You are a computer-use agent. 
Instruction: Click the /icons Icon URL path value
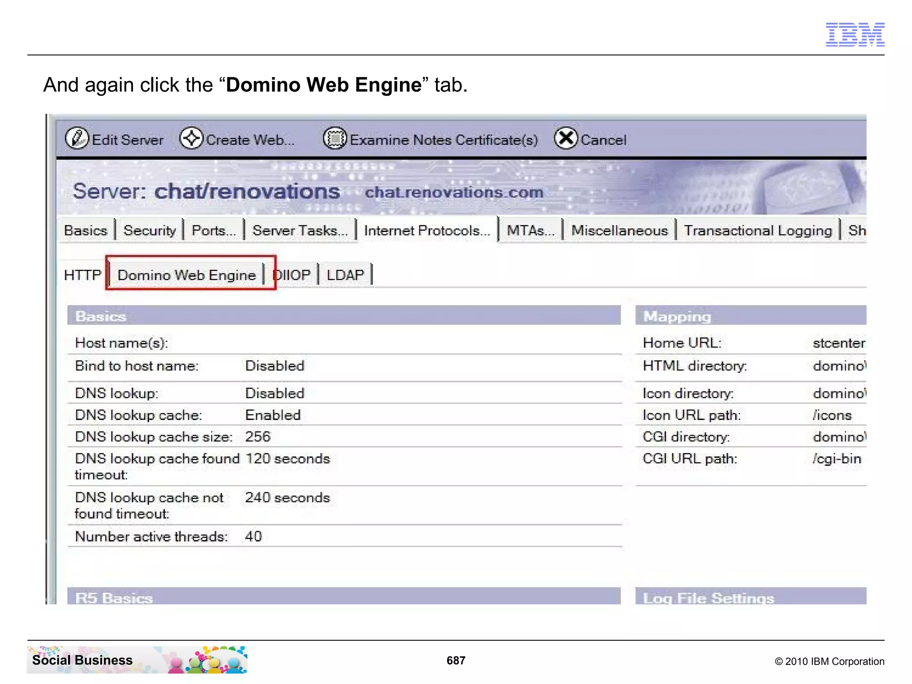832,415
